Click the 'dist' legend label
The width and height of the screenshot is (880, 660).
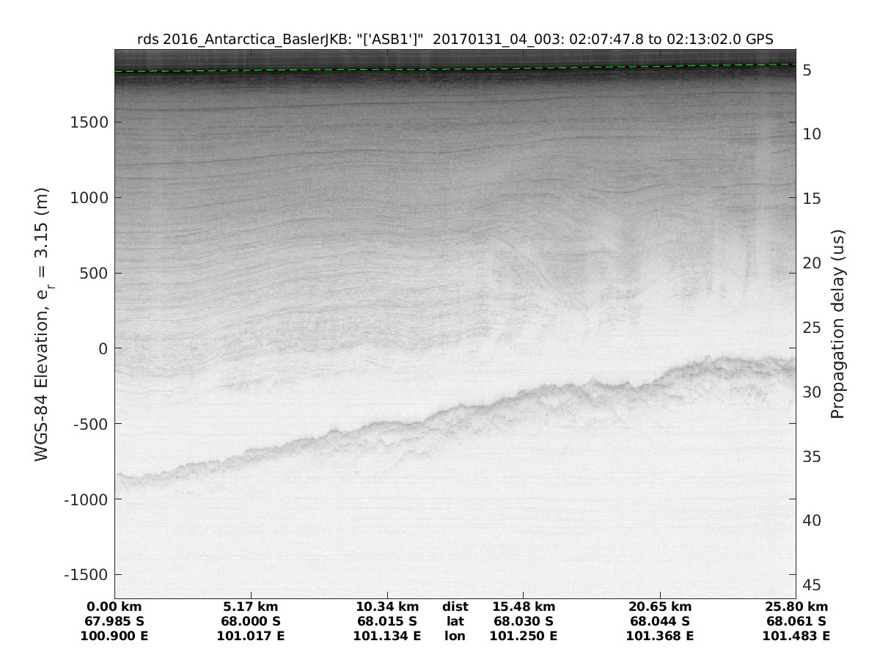click(x=455, y=606)
